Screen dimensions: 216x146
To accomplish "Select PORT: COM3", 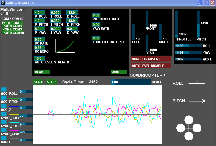I will pyautogui.click(x=12, y=29).
